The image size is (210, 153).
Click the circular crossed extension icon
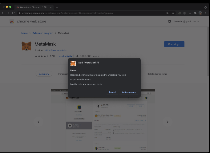coord(185,13)
